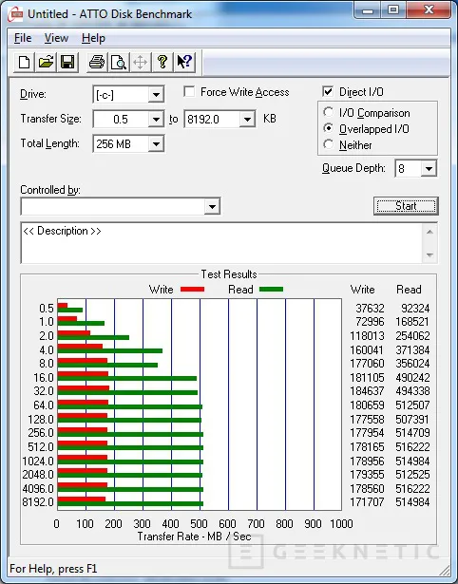Click the red Write legend swatch
This screenshot has height=584, width=458.
[192, 289]
